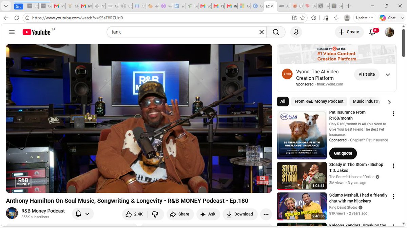Switch to the blue Gro browser tab
Screen dimensions: 407x228
click(19, 6)
